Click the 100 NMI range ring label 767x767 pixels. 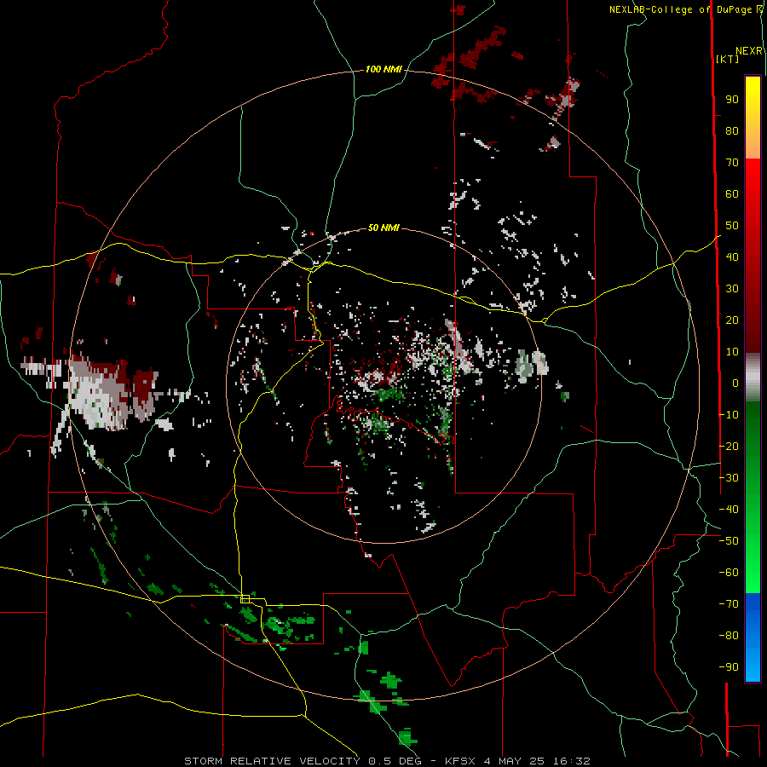click(x=383, y=69)
